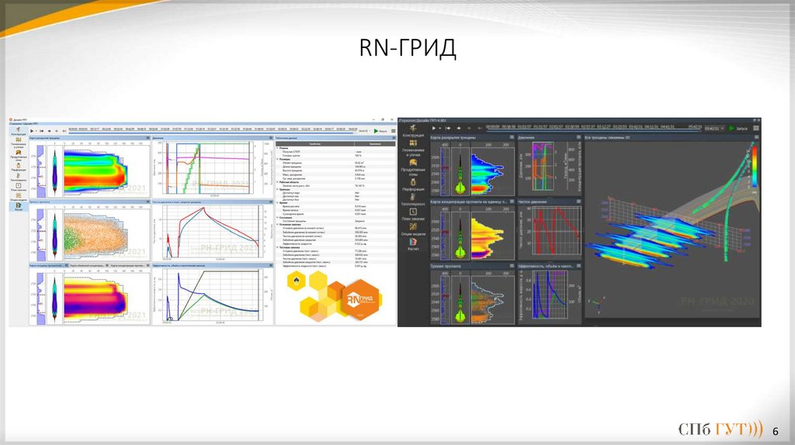The width and height of the screenshot is (795, 445).
Task: Click the Свойство column header
Action: pyautogui.click(x=315, y=143)
